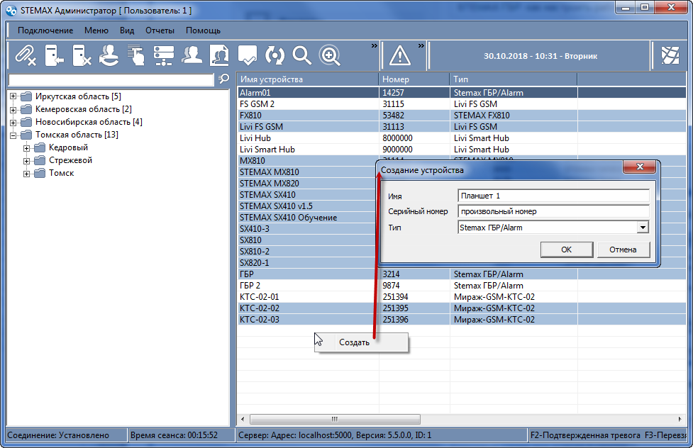Click the speech bubble checkmark toolbar icon

[x=247, y=56]
